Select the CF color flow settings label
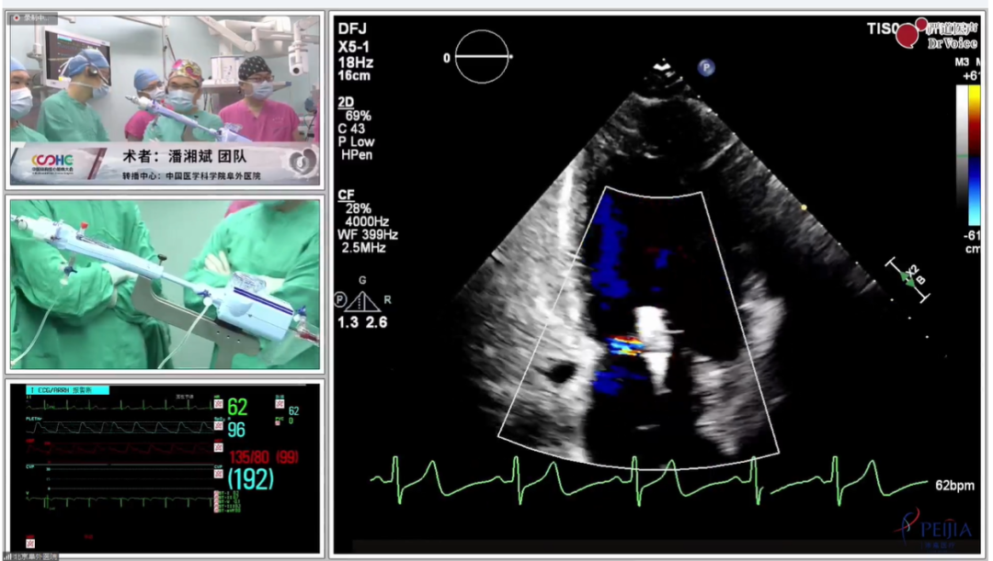This screenshot has height=561, width=993. click(347, 195)
